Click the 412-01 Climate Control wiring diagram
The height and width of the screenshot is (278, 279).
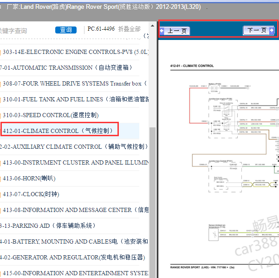[x=234, y=162]
